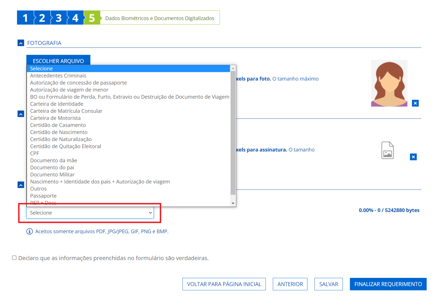
Task: Select Certidão de Naturalização option
Action: (x=128, y=139)
